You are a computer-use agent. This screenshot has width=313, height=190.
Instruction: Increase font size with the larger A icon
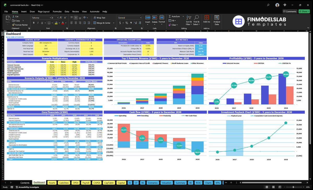click(x=61, y=18)
